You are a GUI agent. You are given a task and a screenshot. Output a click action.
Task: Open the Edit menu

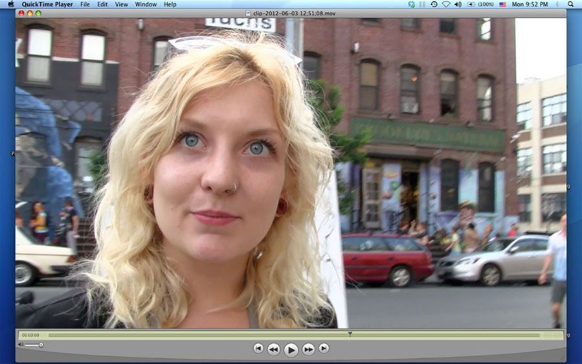point(102,5)
